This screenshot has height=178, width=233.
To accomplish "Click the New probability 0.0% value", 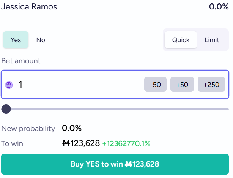I will tap(72, 128).
